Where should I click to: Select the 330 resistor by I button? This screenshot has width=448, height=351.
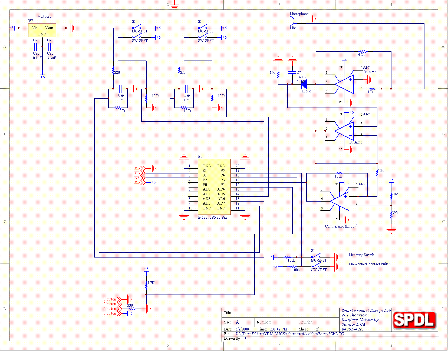131,309
